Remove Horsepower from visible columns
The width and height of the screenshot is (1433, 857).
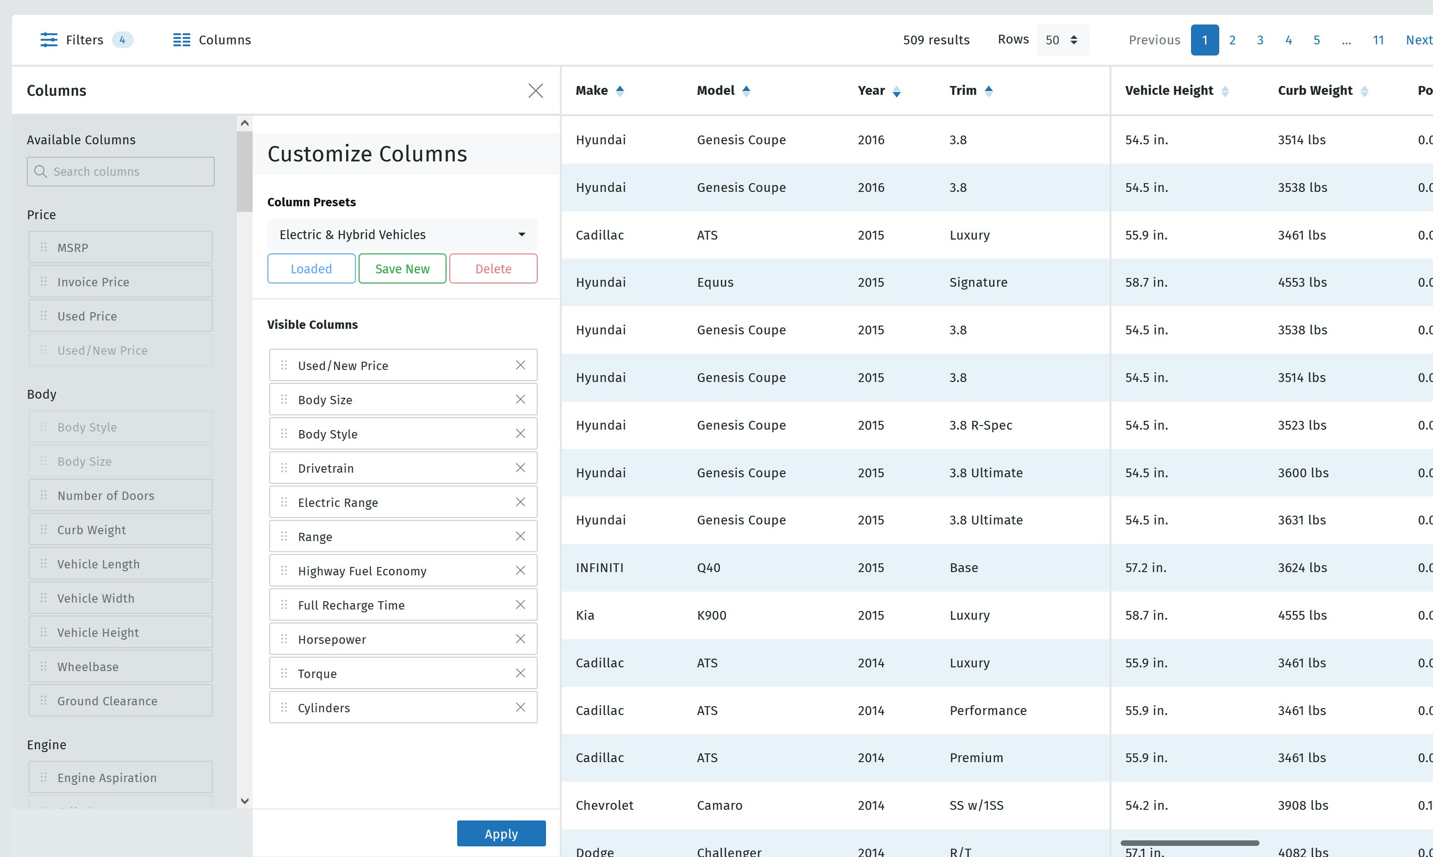(521, 639)
